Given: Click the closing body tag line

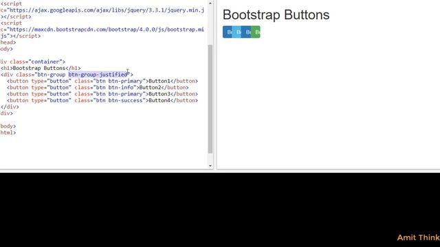Looking at the screenshot, I should click(x=8, y=126).
